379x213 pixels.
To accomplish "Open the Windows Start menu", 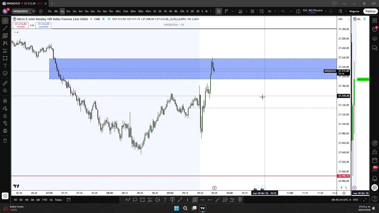I will [x=176, y=208].
